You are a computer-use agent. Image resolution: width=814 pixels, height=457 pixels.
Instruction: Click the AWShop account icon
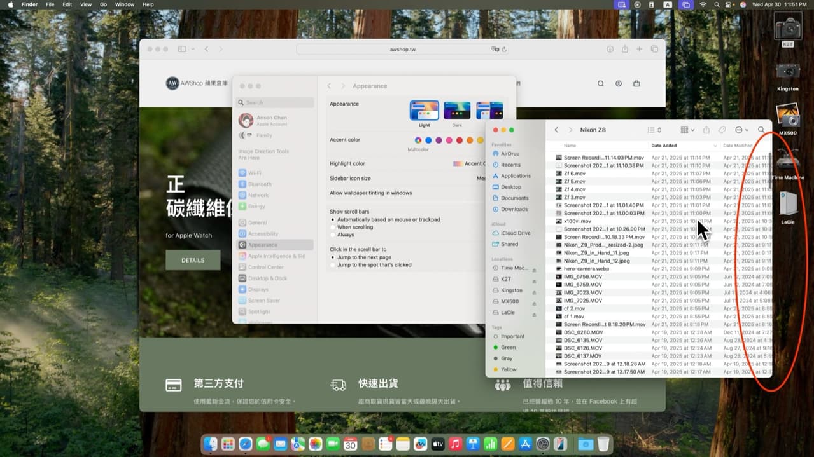(x=619, y=83)
